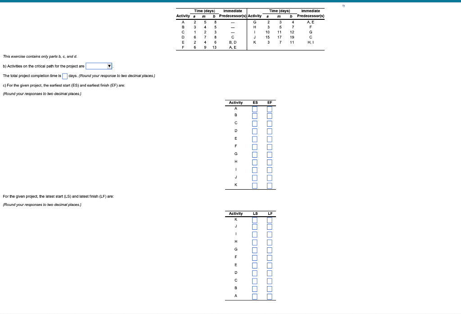Open the critical path activities dropdown
This screenshot has height=314, width=461.
pos(99,66)
